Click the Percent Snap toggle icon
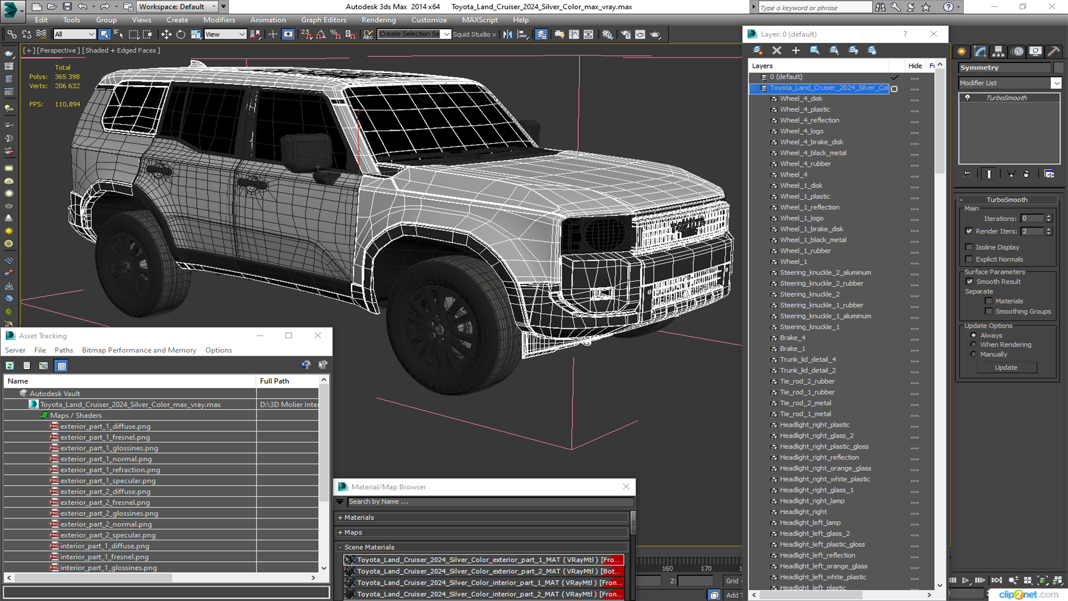This screenshot has height=601, width=1068. [x=335, y=35]
